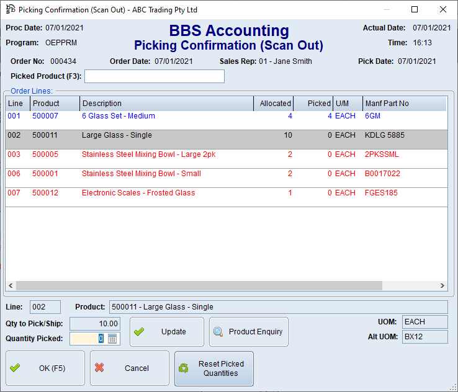Click the Manf Part No column header
The height and width of the screenshot is (392, 458).
pos(403,104)
